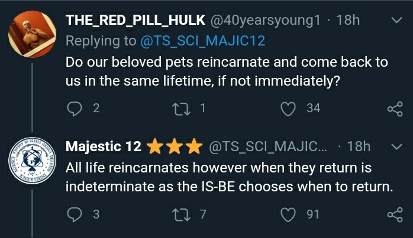Open the @TS_SCI_MAJIC... handle of Majestic 12
Image resolution: width=413 pixels, height=238 pixels.
point(267,146)
